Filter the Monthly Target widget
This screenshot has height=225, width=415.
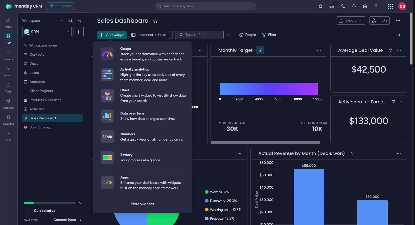click(260, 50)
